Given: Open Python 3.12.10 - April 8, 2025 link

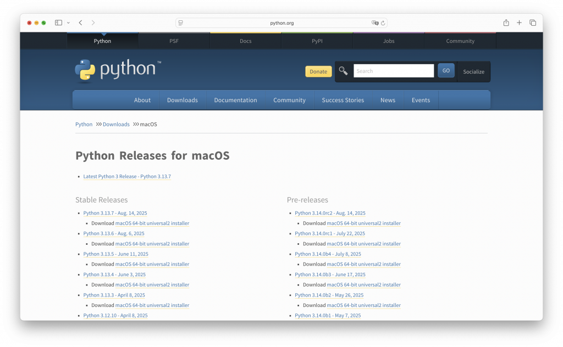Looking at the screenshot, I should click(115, 316).
